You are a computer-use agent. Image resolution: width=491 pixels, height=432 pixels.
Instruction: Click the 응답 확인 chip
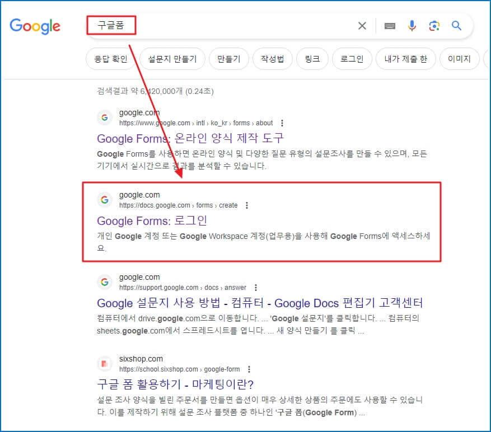pyautogui.click(x=110, y=59)
